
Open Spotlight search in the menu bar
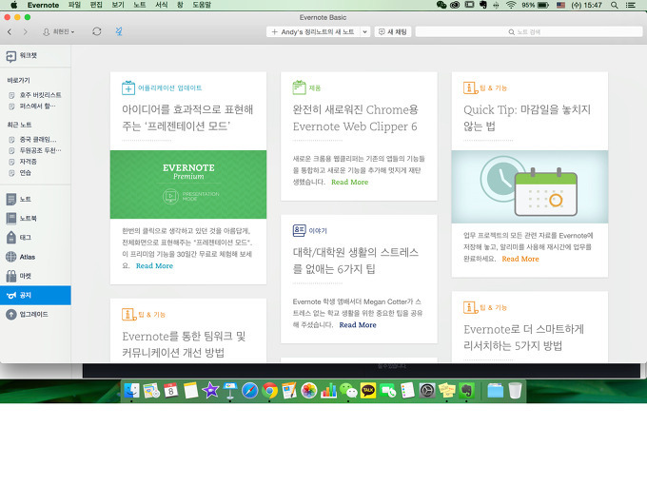click(x=615, y=5)
